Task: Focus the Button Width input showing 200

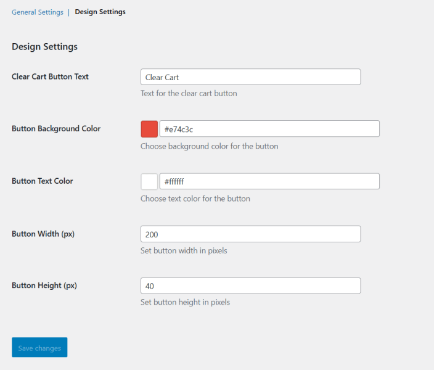Action: (x=250, y=234)
